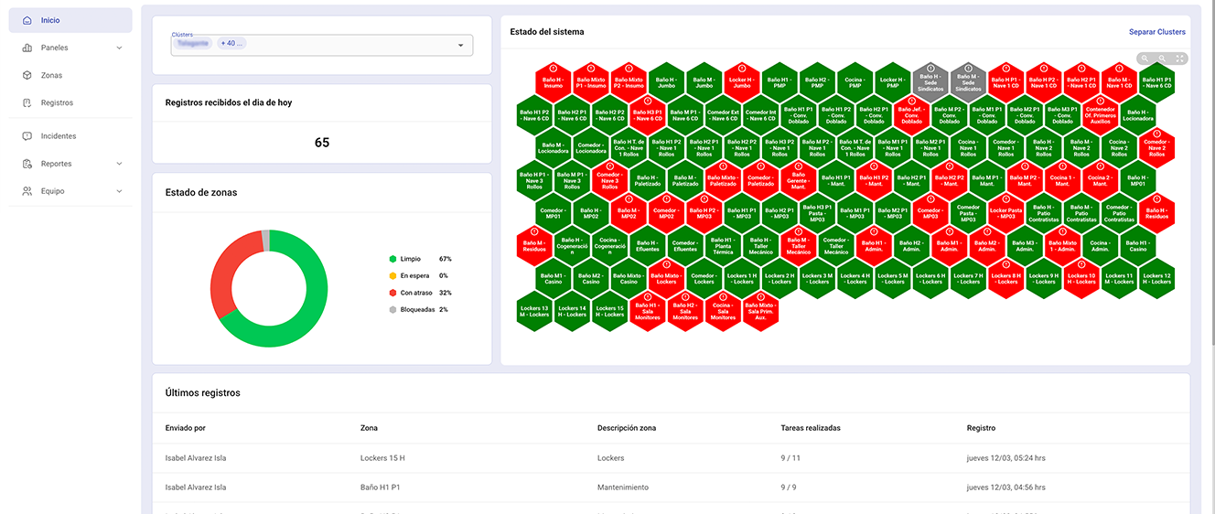Expand the Paneles submenu chevron
Viewport: 1215px width, 514px height.
pos(119,48)
